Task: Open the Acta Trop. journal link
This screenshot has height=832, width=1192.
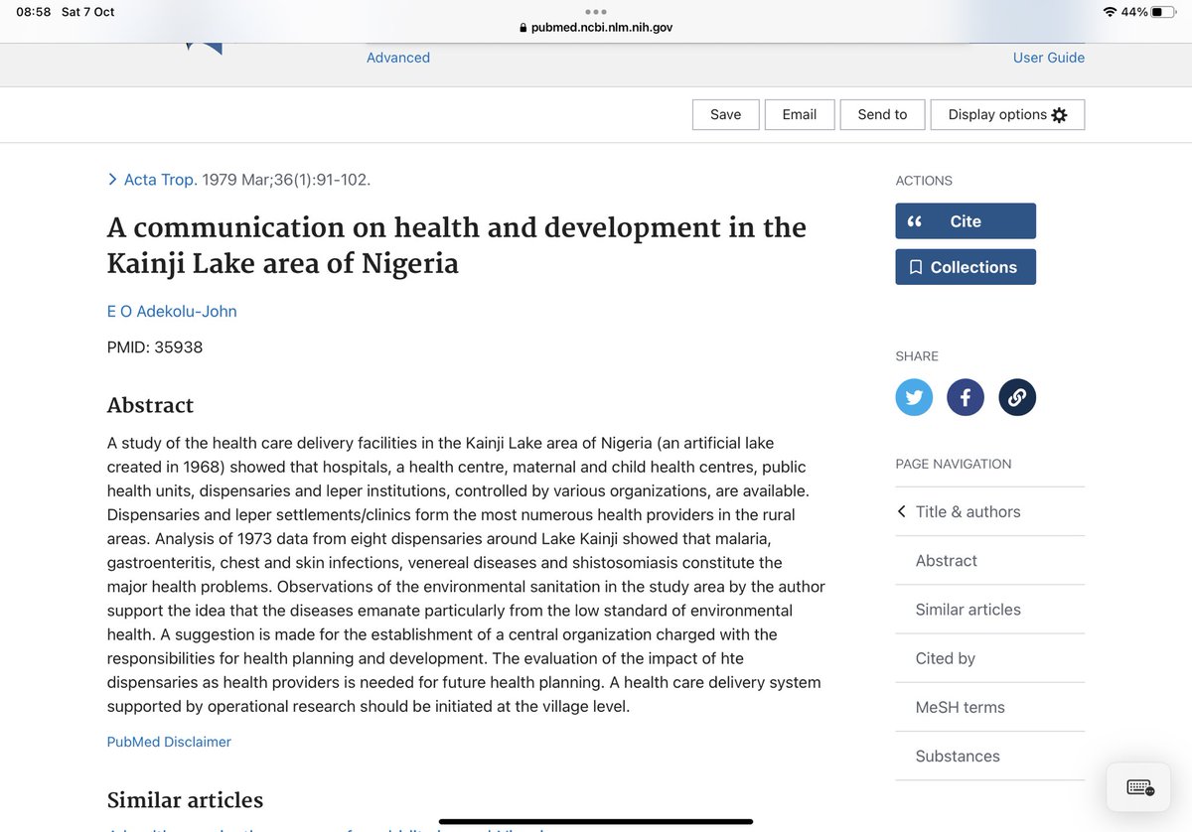Action: tap(160, 180)
